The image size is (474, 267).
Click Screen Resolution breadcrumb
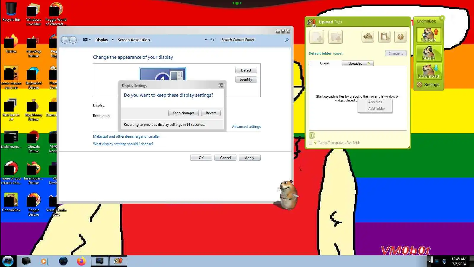(134, 40)
